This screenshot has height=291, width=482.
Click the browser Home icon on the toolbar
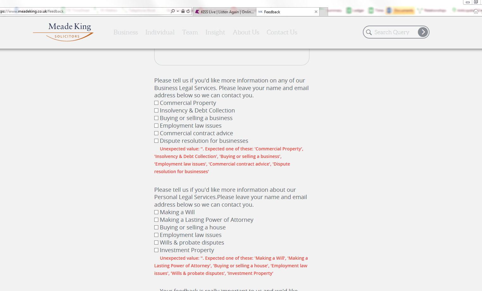[476, 11]
